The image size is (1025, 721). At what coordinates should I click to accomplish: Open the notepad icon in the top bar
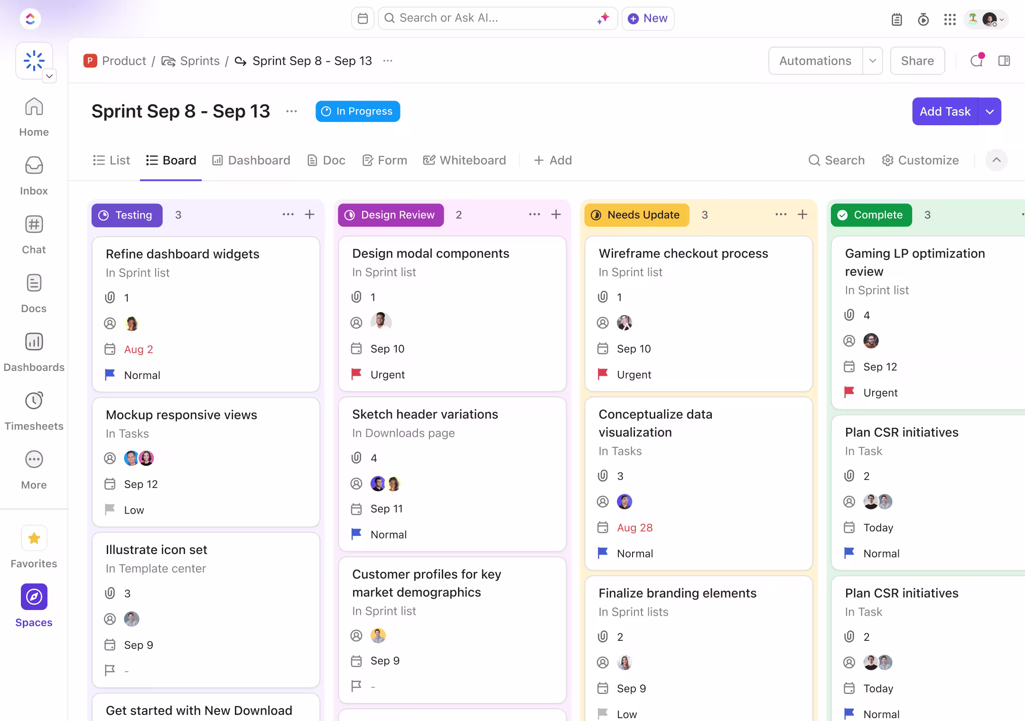(896, 19)
